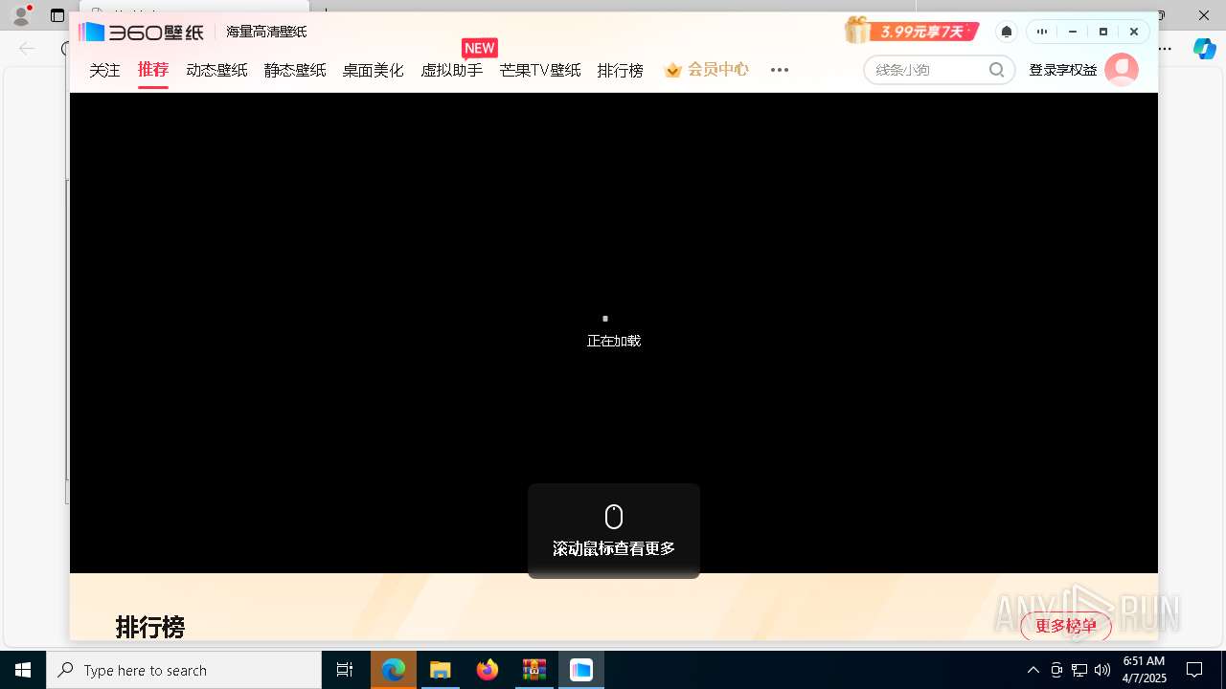This screenshot has height=689, width=1226.
Task: Open 桌面美化 tab
Action: tap(374, 70)
